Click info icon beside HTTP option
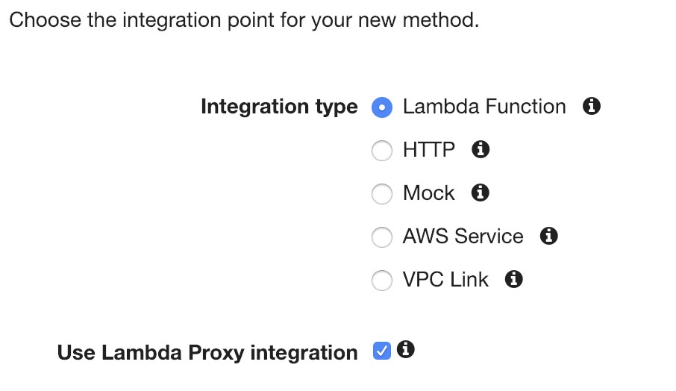Screen dimensions: 676x391 tap(481, 150)
